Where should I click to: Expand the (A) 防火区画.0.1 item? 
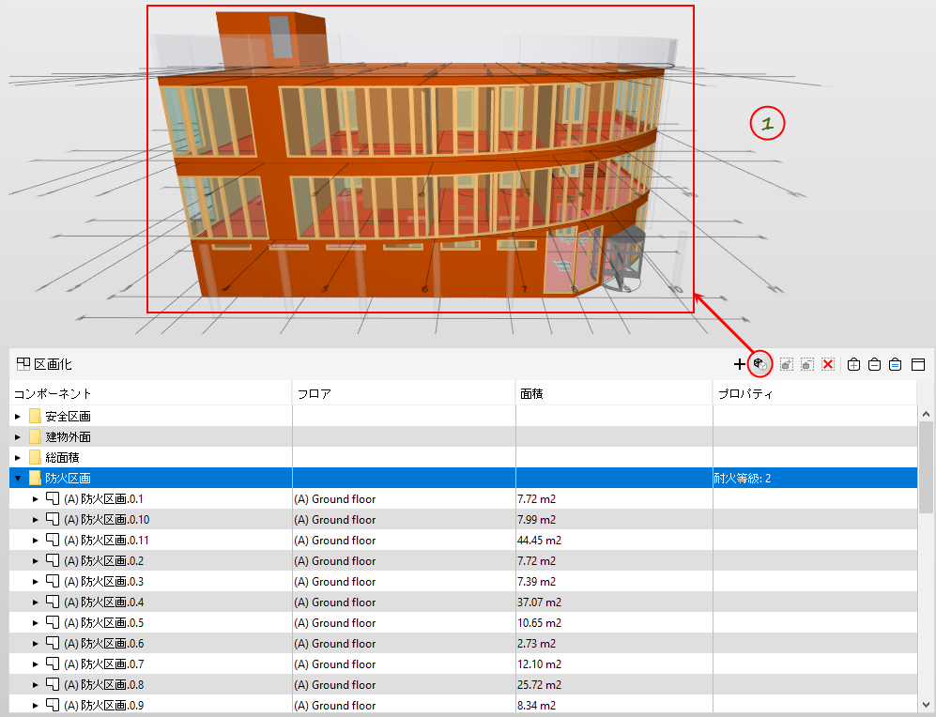pos(36,498)
